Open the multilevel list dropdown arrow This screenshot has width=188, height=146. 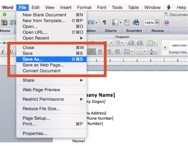point(122,43)
